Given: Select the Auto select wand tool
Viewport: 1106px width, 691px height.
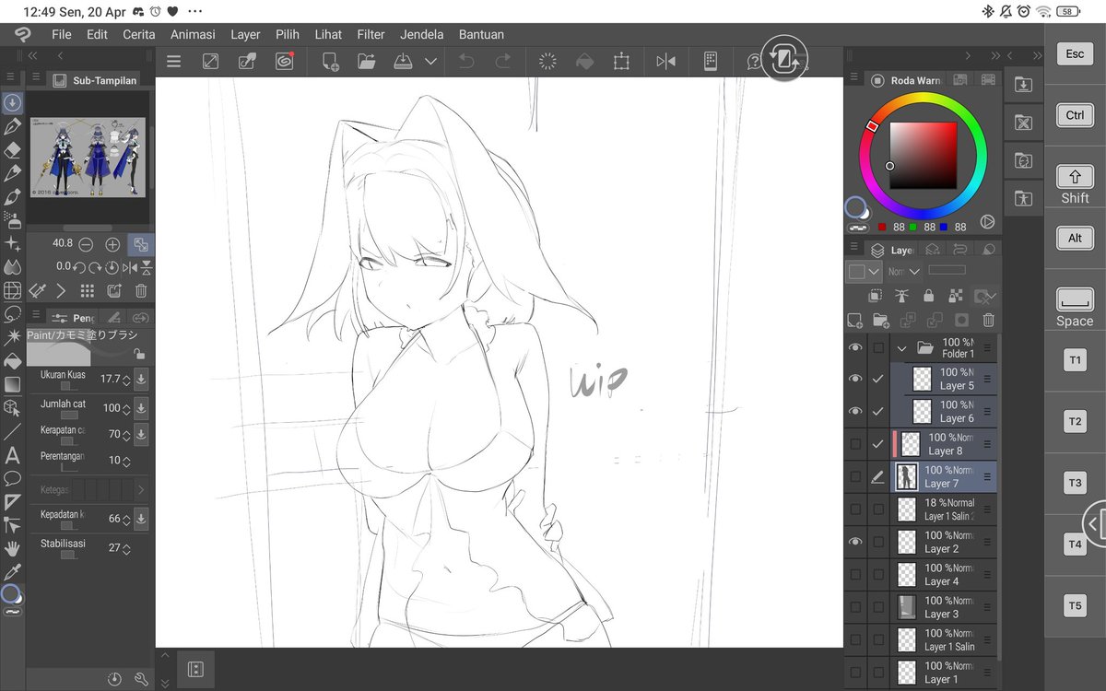Looking at the screenshot, I should [x=13, y=337].
